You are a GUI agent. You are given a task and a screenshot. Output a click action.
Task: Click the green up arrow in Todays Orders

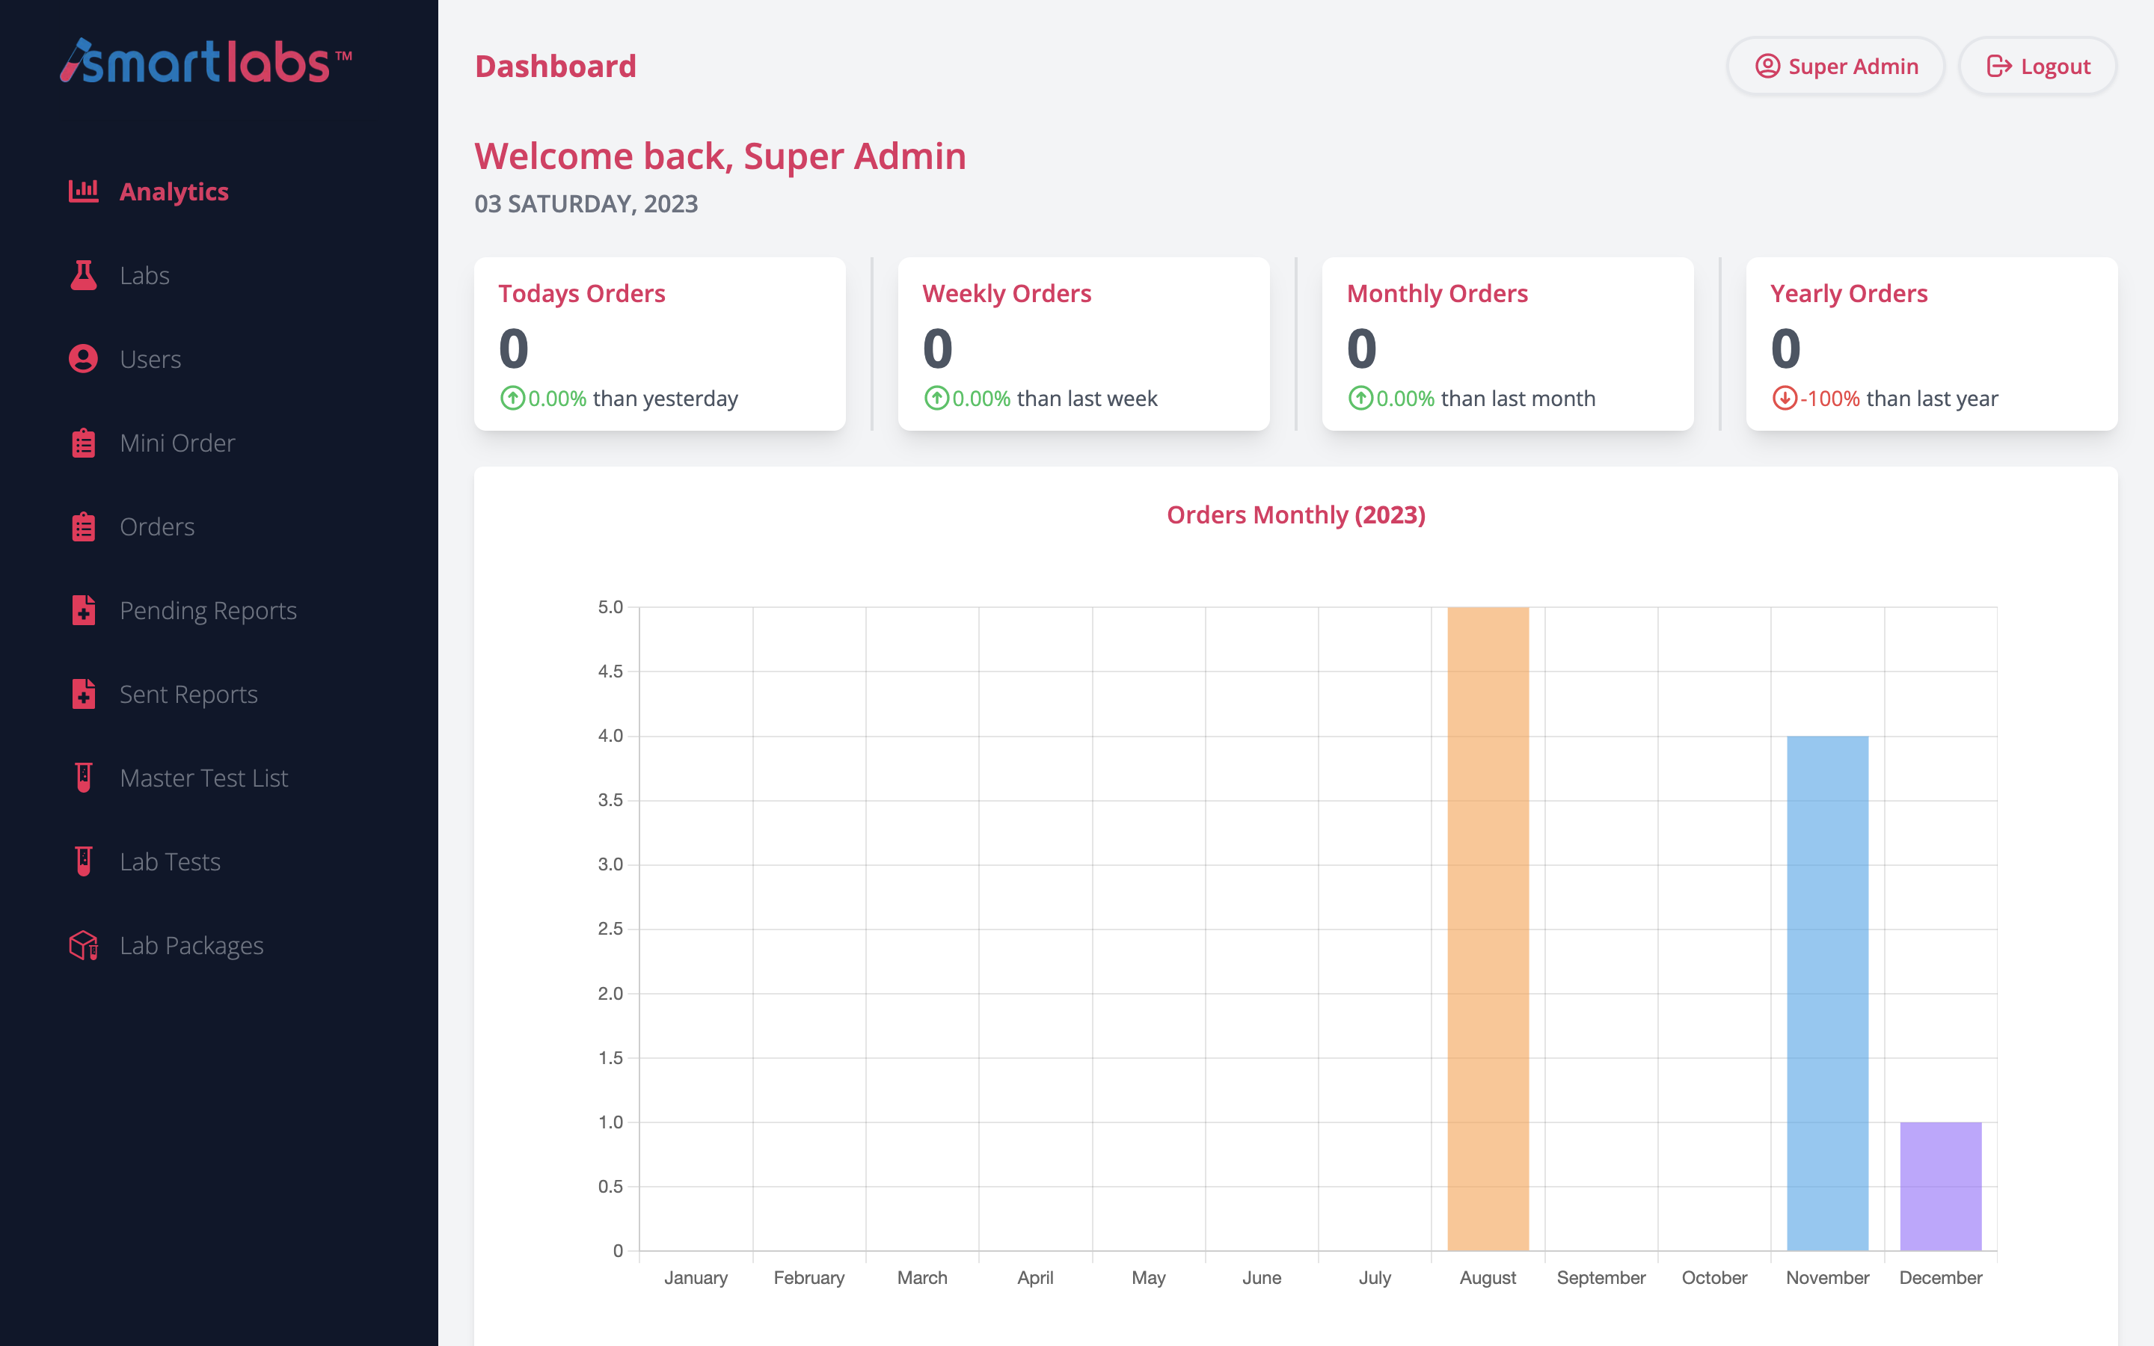(x=512, y=398)
